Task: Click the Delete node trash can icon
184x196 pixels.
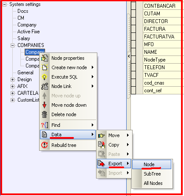Action: pos(45,114)
